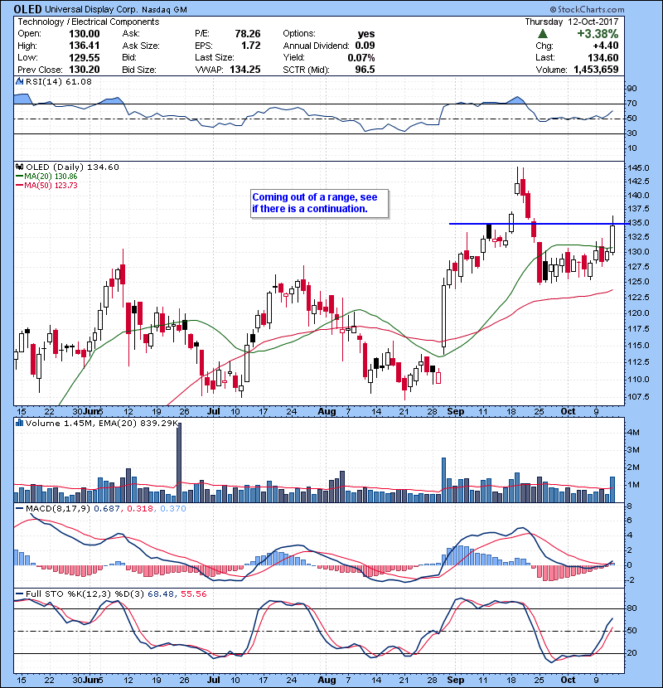Click the RSI indicator panel icon
The image size is (663, 688).
tap(19, 81)
